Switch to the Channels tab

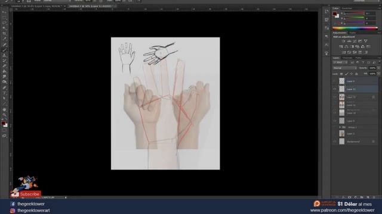(x=347, y=58)
